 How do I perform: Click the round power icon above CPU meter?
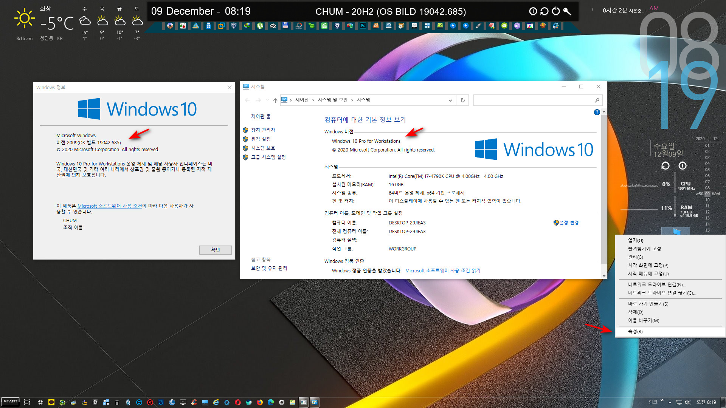tap(683, 166)
